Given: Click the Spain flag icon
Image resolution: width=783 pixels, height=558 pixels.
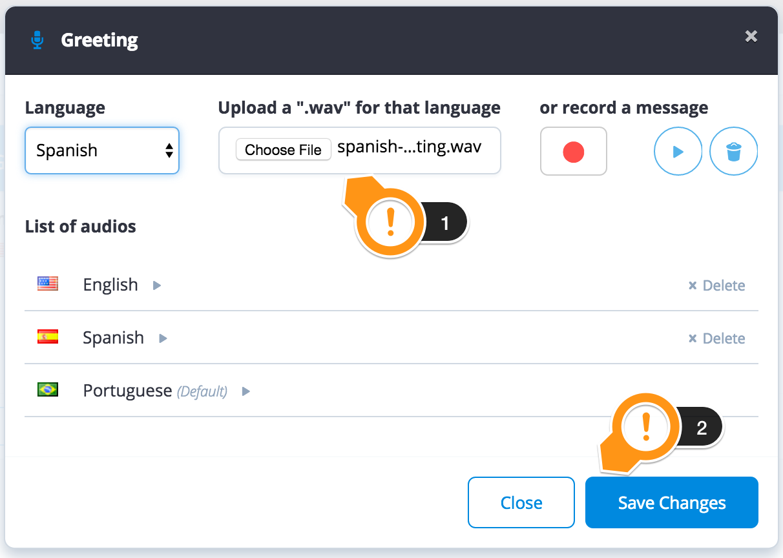Looking at the screenshot, I should (48, 336).
